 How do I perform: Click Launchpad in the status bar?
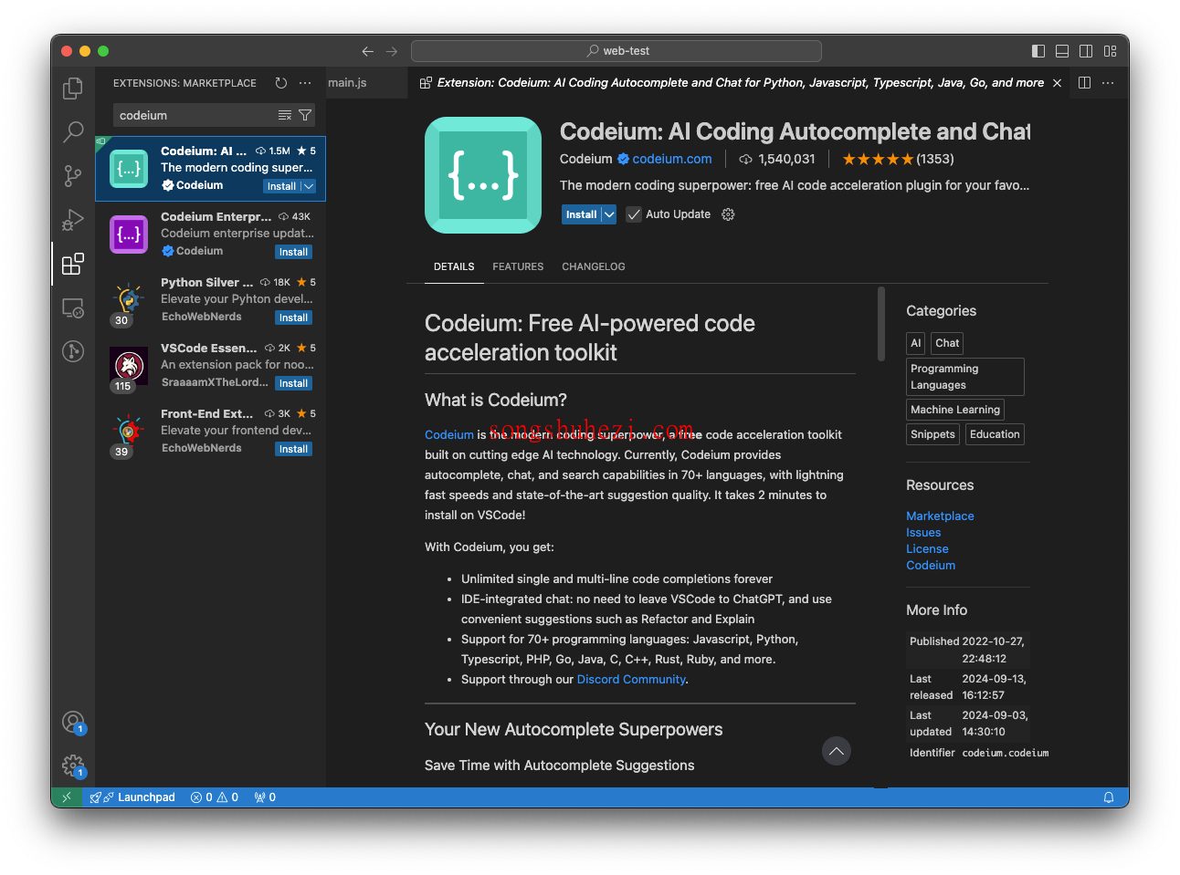132,797
